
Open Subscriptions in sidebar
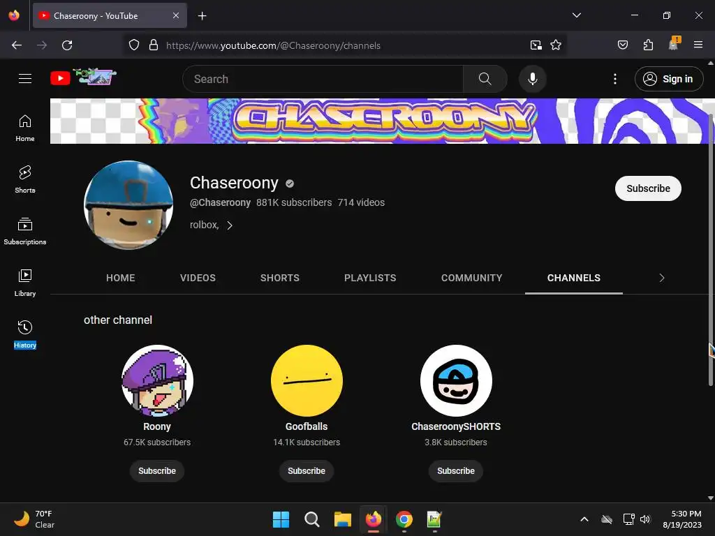(25, 232)
